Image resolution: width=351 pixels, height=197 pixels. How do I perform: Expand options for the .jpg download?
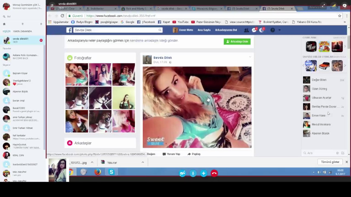92,163
